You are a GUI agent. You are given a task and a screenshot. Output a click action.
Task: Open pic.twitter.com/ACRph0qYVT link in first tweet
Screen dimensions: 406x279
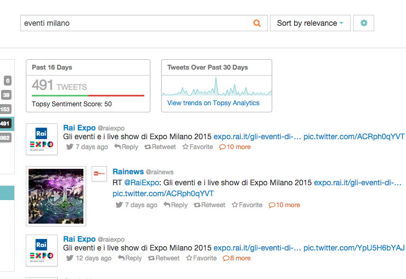(354, 136)
